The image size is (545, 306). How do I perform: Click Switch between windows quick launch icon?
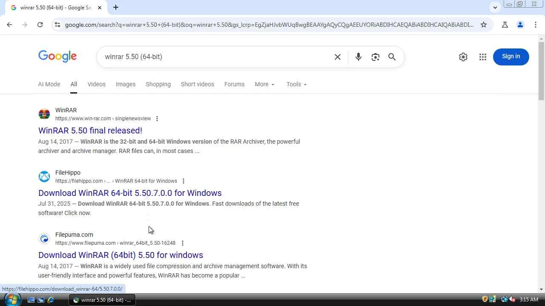pos(41,300)
